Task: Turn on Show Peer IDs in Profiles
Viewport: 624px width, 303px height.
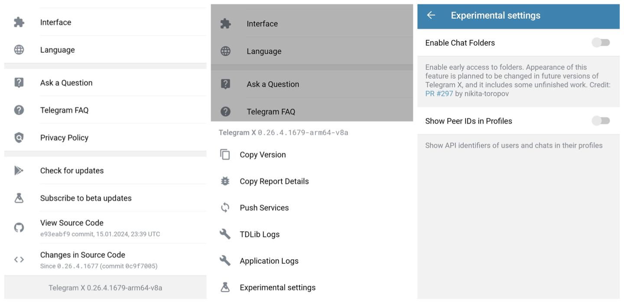Action: pyautogui.click(x=601, y=120)
